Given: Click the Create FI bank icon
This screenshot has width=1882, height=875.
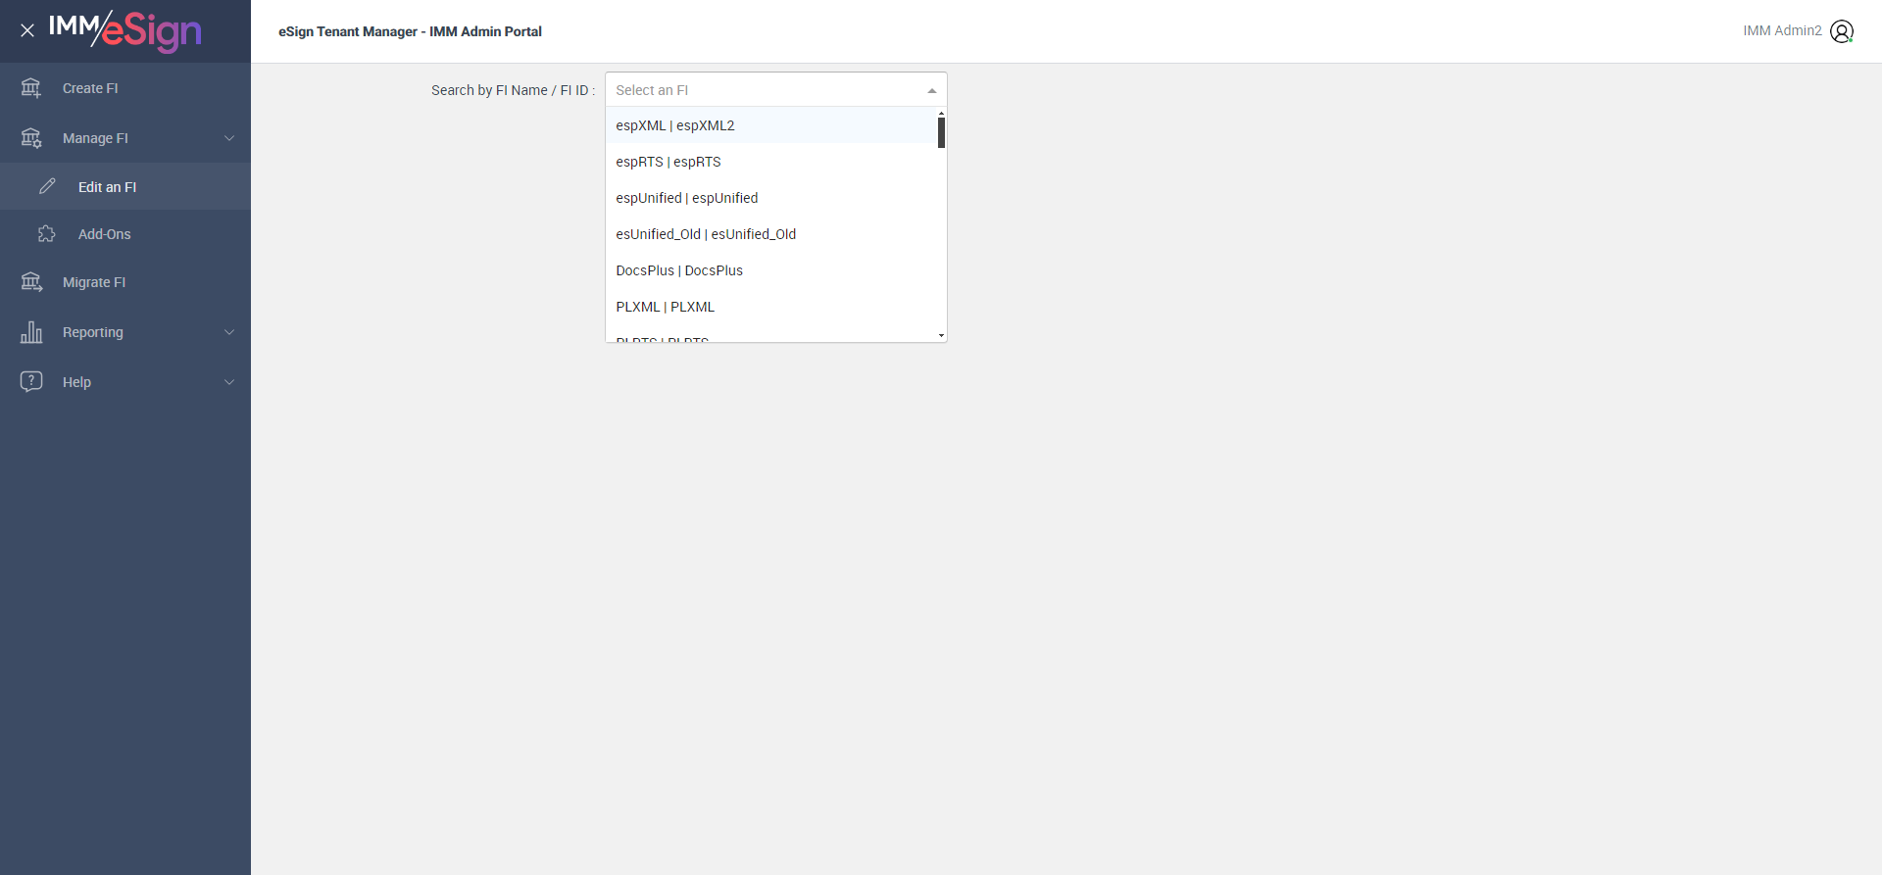Looking at the screenshot, I should tap(31, 88).
